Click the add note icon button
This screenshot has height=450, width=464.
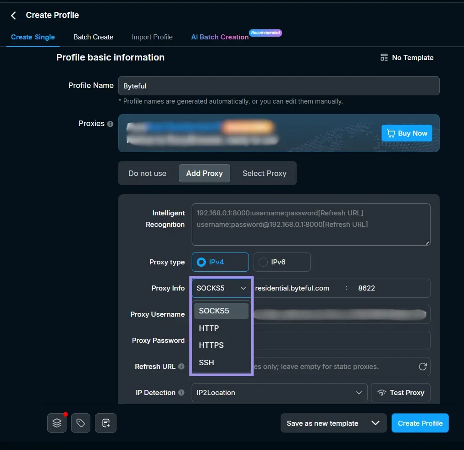(x=105, y=423)
